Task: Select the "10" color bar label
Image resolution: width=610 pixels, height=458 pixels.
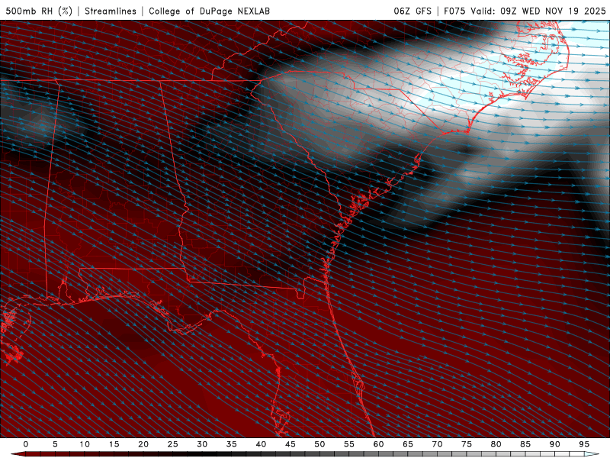Action: 85,444
